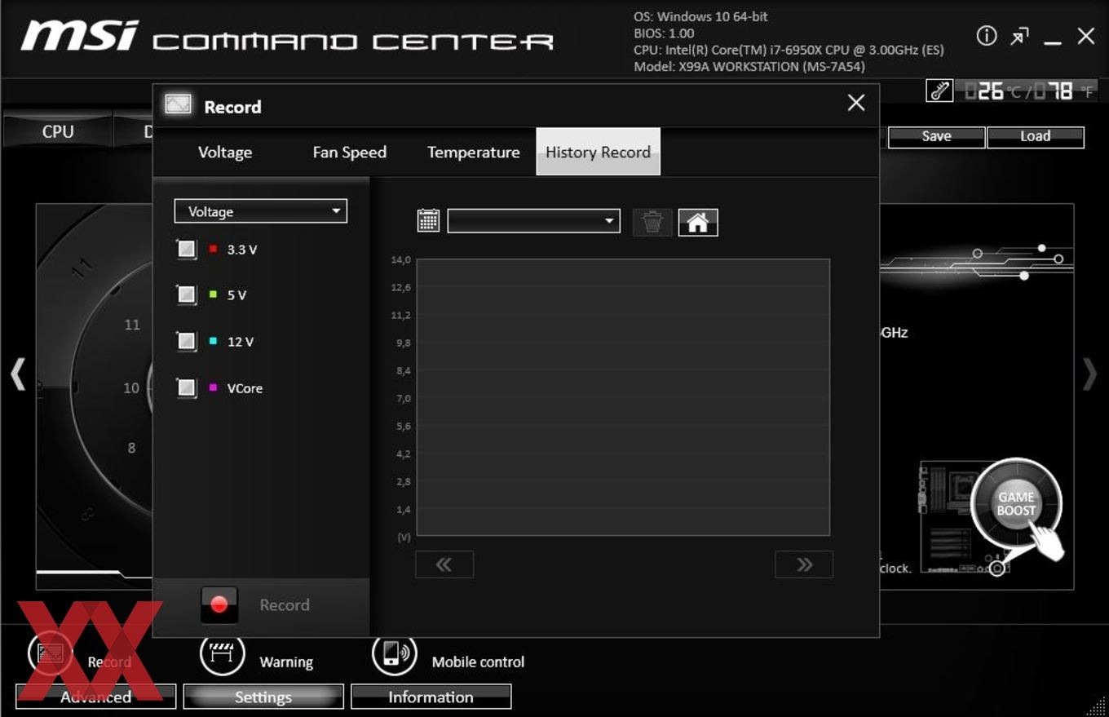
Task: Go to next page with right chevron
Action: 804,564
